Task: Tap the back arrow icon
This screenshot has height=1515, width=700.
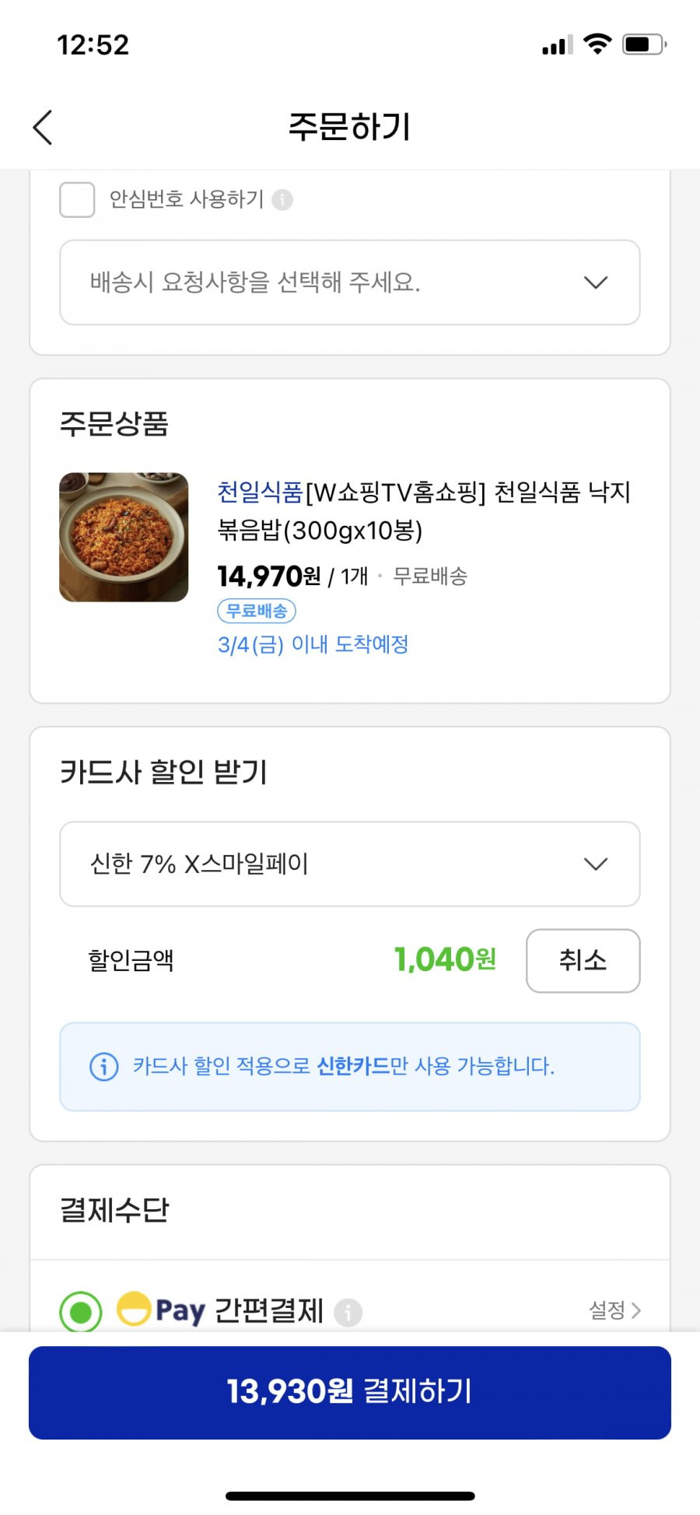Action: pos(43,127)
